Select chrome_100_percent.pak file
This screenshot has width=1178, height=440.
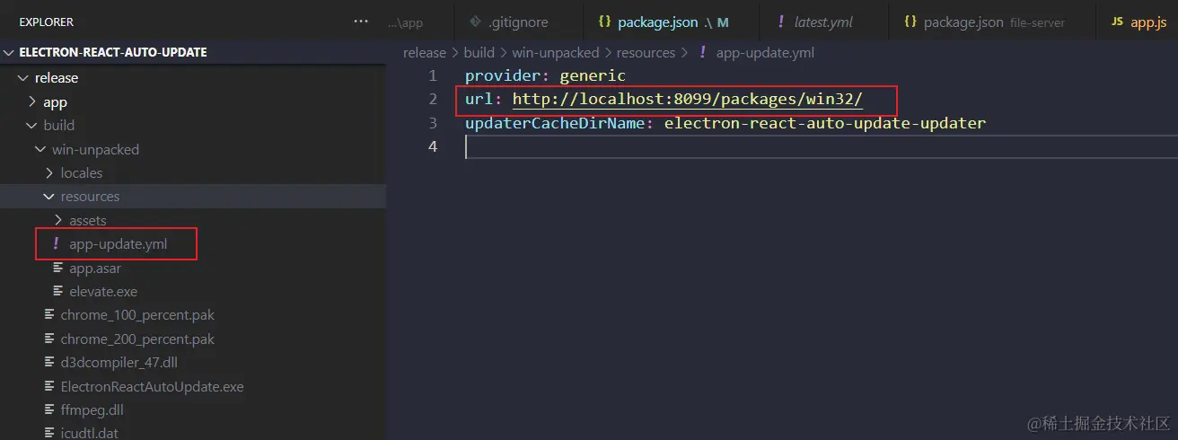pyautogui.click(x=137, y=315)
